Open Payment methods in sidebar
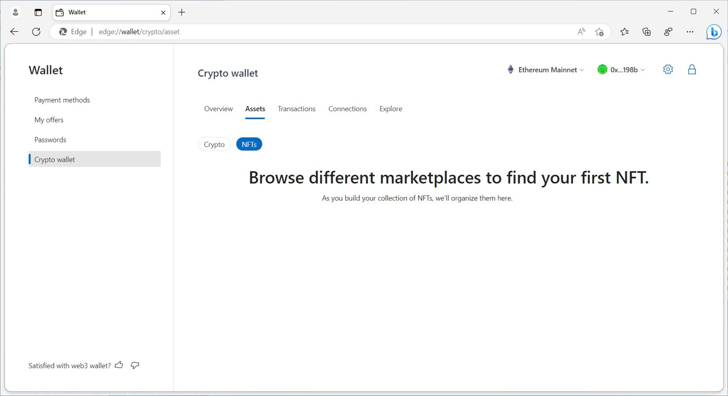 [x=62, y=100]
